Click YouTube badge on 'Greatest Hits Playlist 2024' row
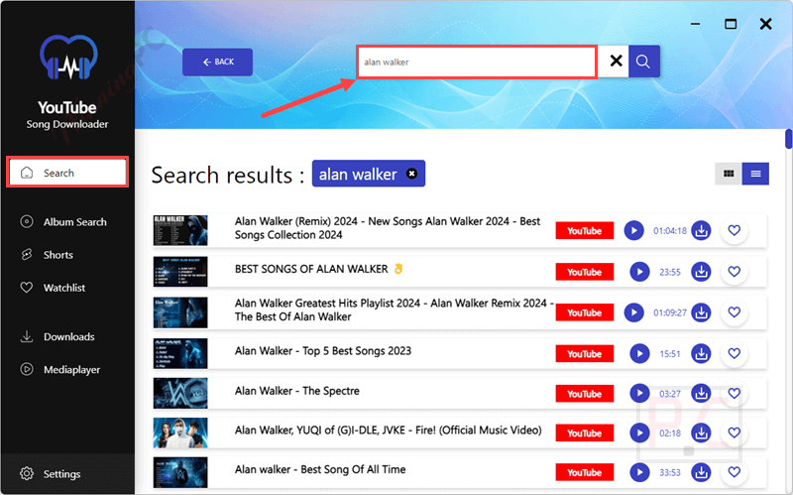793x495 pixels. (x=584, y=312)
